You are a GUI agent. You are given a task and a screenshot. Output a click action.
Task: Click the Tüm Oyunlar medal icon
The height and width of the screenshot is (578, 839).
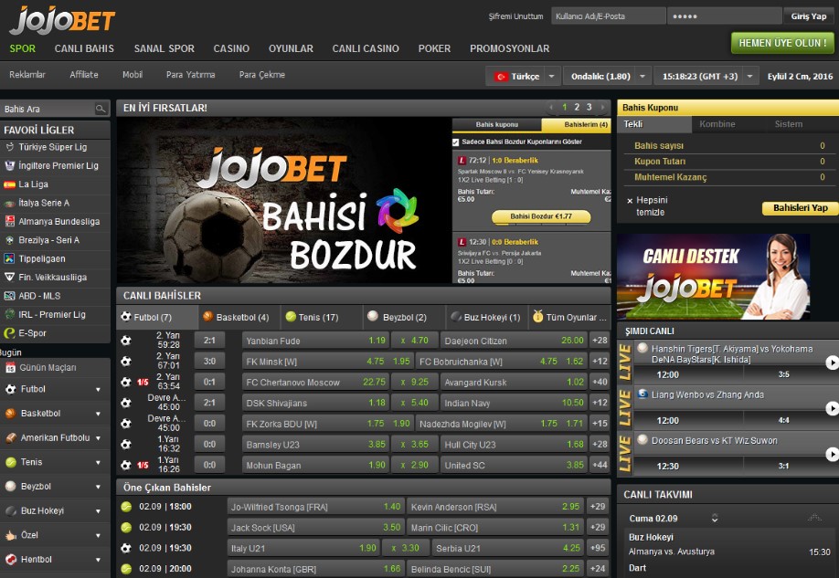pyautogui.click(x=537, y=317)
